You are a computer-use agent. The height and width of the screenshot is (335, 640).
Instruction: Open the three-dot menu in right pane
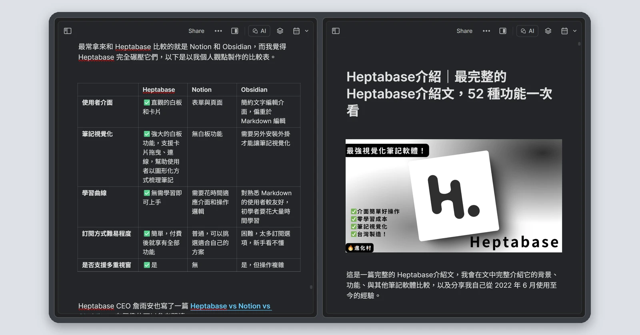(486, 31)
